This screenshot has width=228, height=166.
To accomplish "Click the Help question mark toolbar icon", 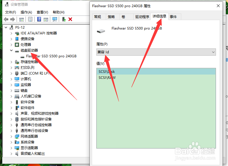I will pos(39,19).
